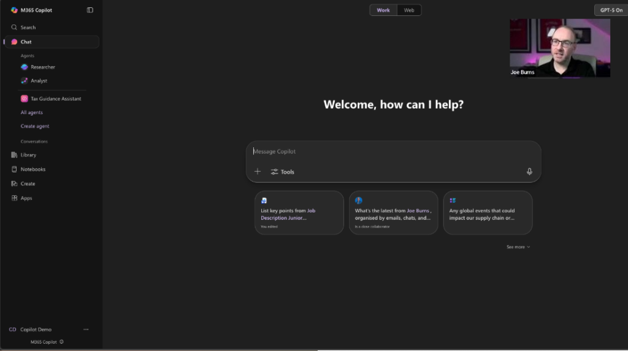
Task: Open the Analyst agent
Action: tap(34, 80)
